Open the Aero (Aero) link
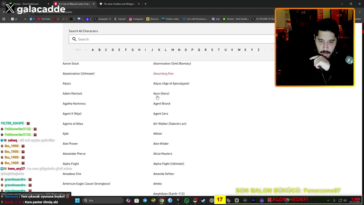This screenshot has height=205, width=364. click(x=161, y=93)
